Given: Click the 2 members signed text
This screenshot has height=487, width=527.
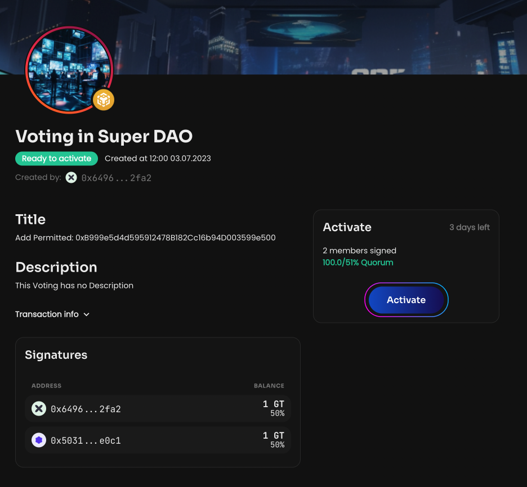Looking at the screenshot, I should coord(359,251).
